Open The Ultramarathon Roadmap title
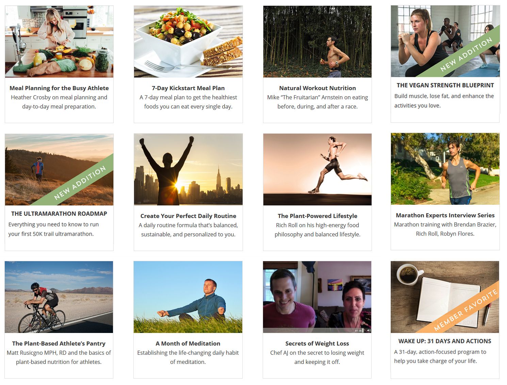This screenshot has width=507, height=385. point(59,214)
